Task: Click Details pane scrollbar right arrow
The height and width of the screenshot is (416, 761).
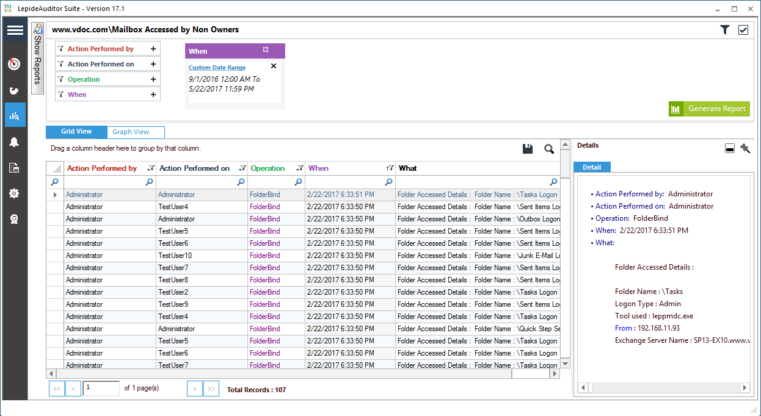Action: coord(745,387)
